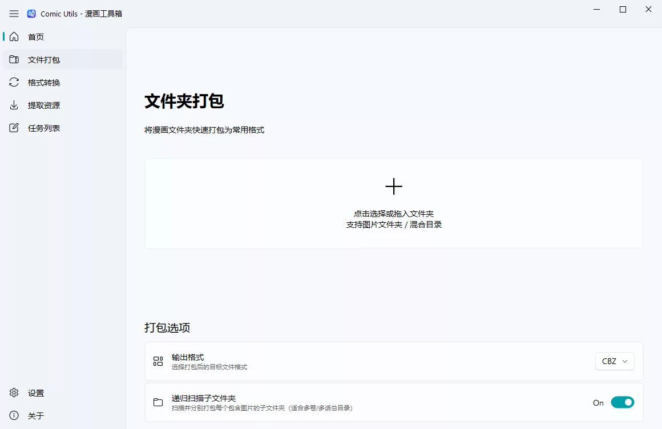Close the Comic Utils window
This screenshot has width=662, height=429.
(x=648, y=9)
